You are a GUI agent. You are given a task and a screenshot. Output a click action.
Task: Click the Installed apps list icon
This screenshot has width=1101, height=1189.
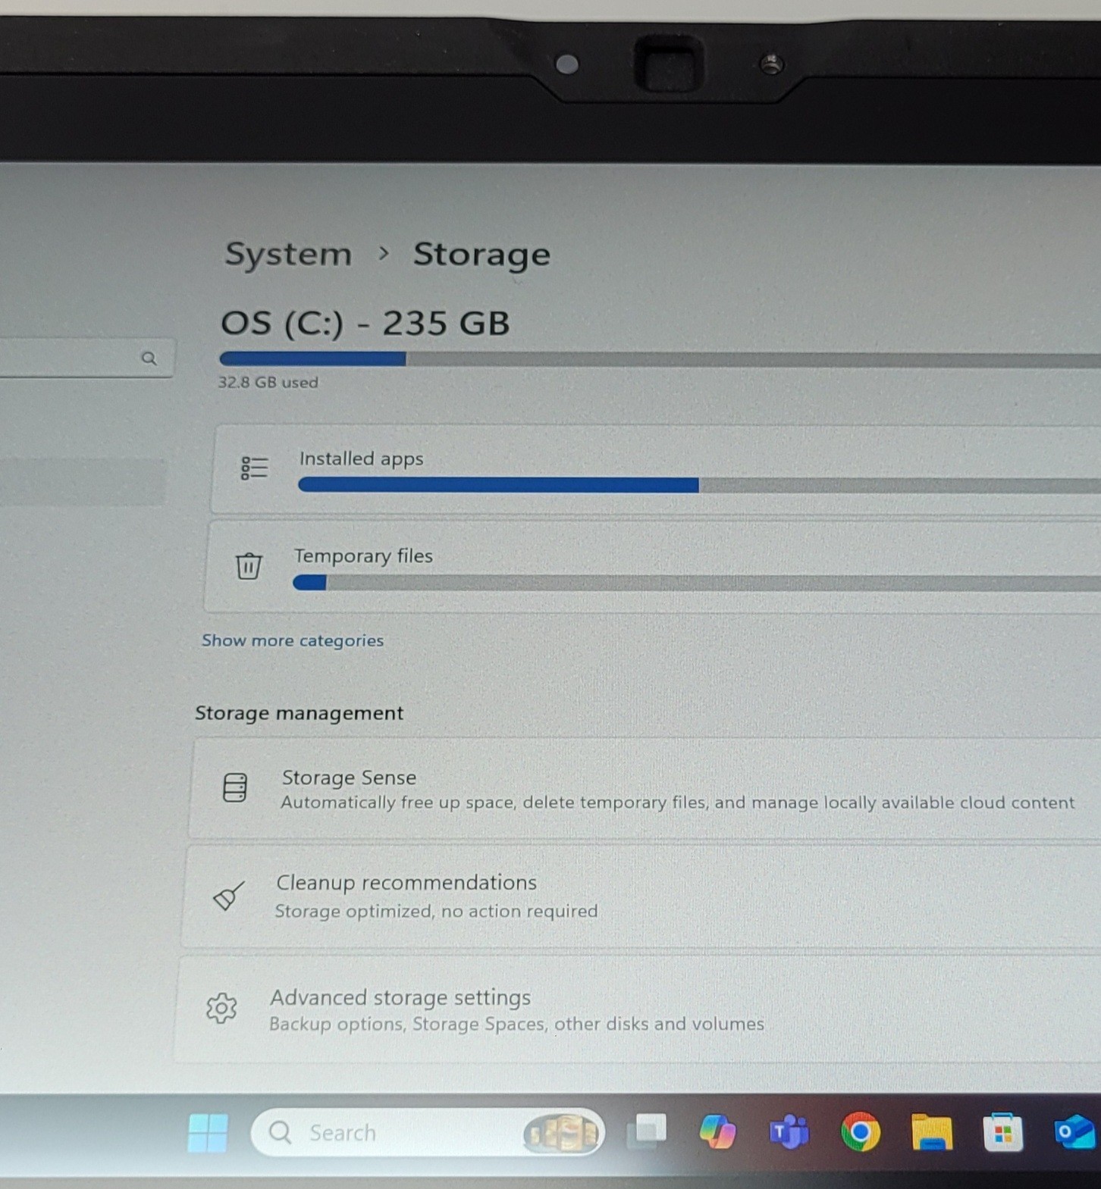254,468
